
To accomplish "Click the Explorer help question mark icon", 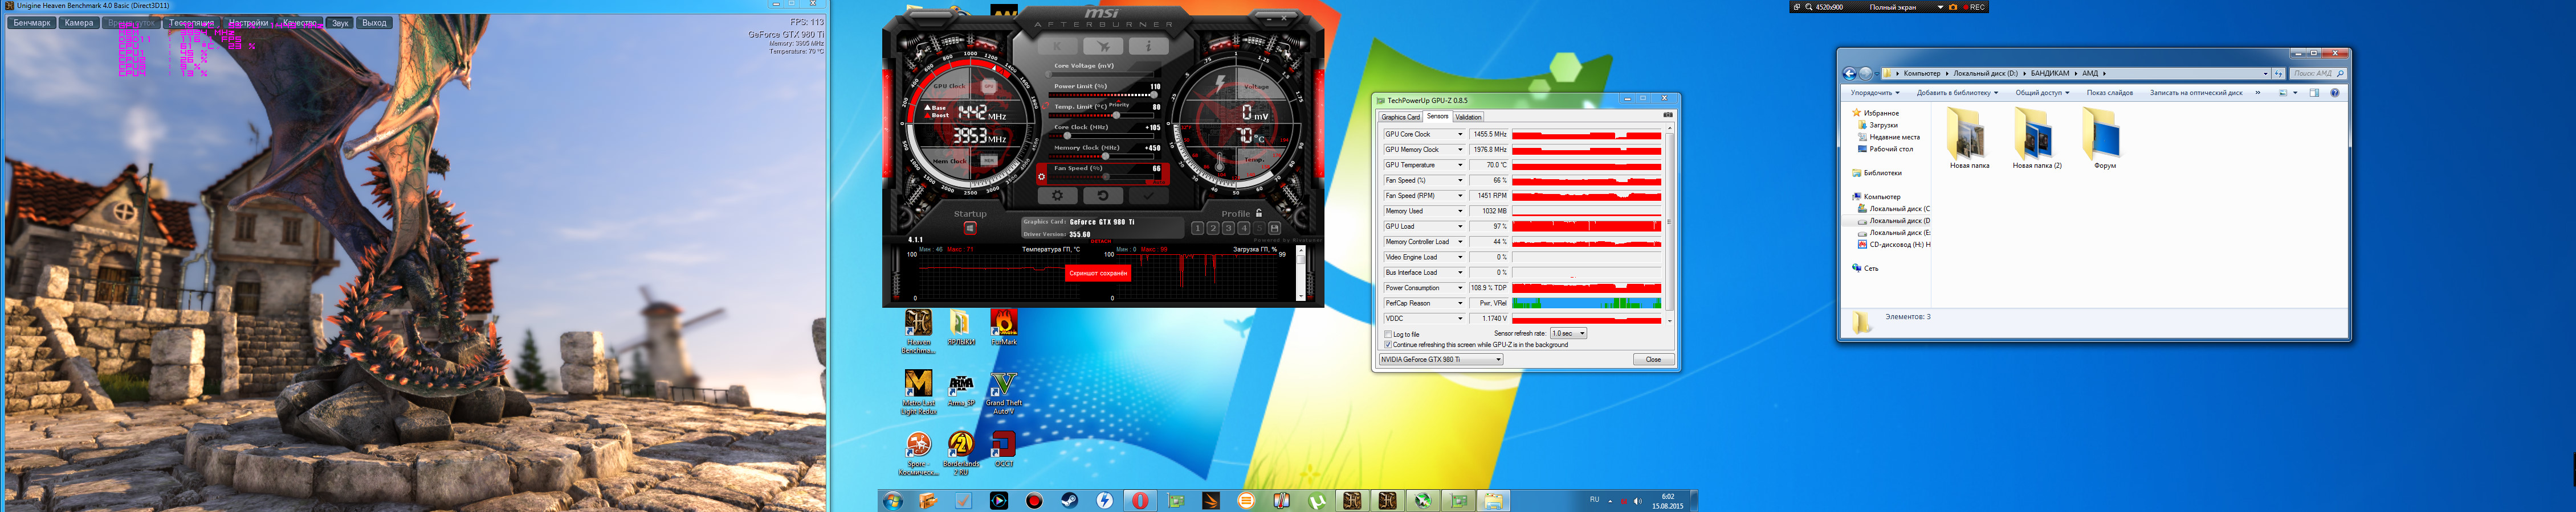I will [2335, 93].
